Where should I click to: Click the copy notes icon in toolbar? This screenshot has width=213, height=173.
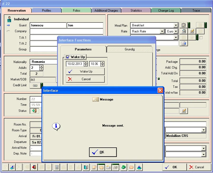coord(94,167)
